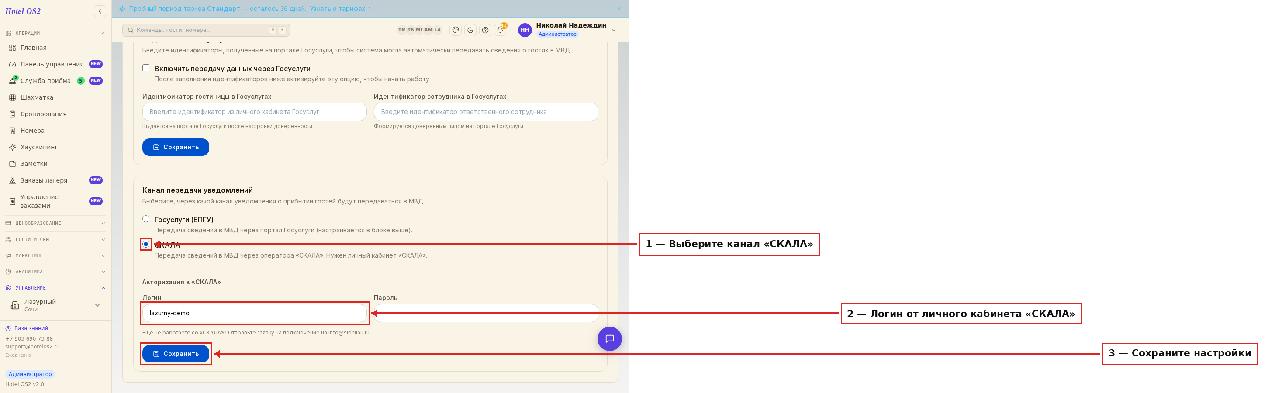The width and height of the screenshot is (1268, 393).
Task: Collapse the УПРАВЛЕНИЕ section
Action: coord(55,288)
